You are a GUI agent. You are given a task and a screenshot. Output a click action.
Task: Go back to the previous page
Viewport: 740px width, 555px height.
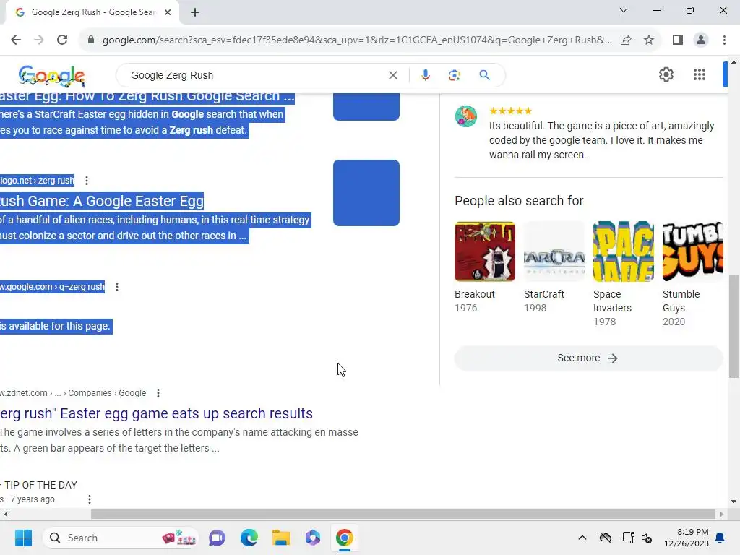[x=16, y=40]
